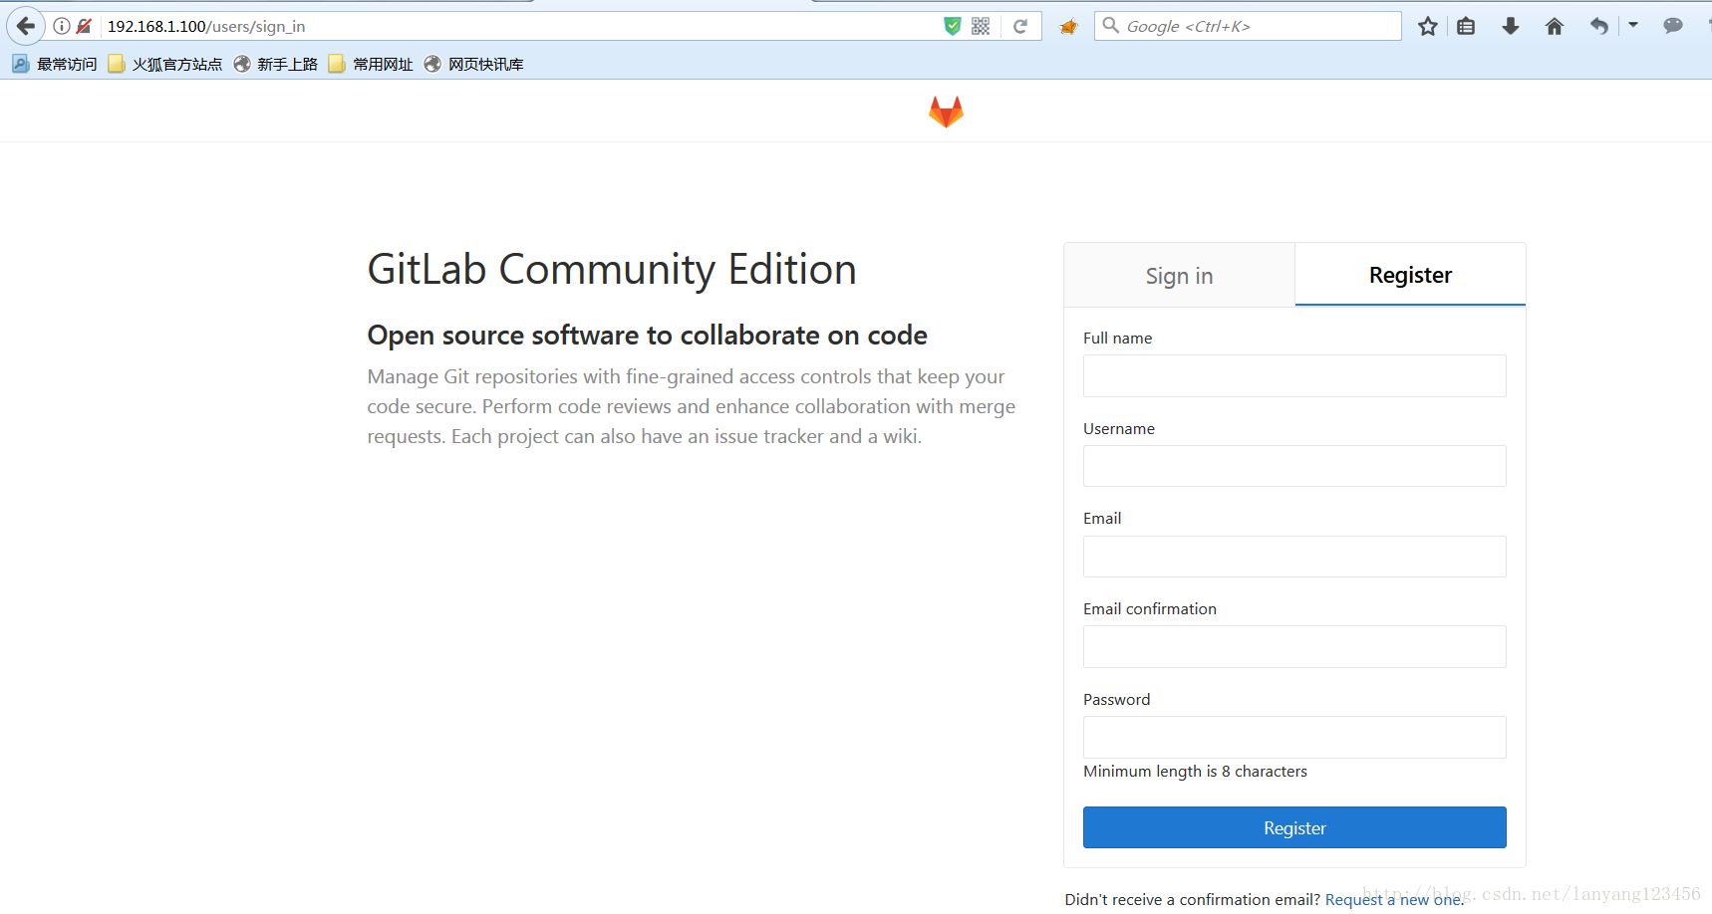
Task: Click the blue Register button
Action: click(x=1294, y=827)
